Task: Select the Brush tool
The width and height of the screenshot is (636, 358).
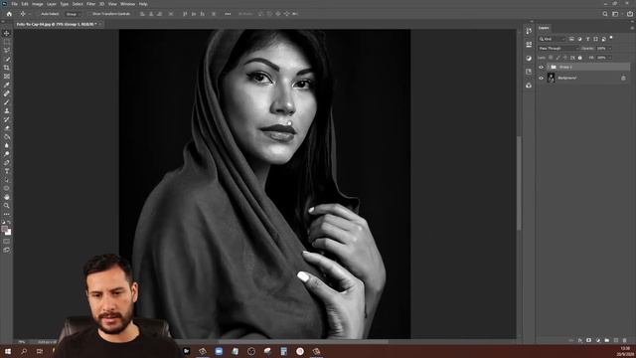Action: coord(7,101)
